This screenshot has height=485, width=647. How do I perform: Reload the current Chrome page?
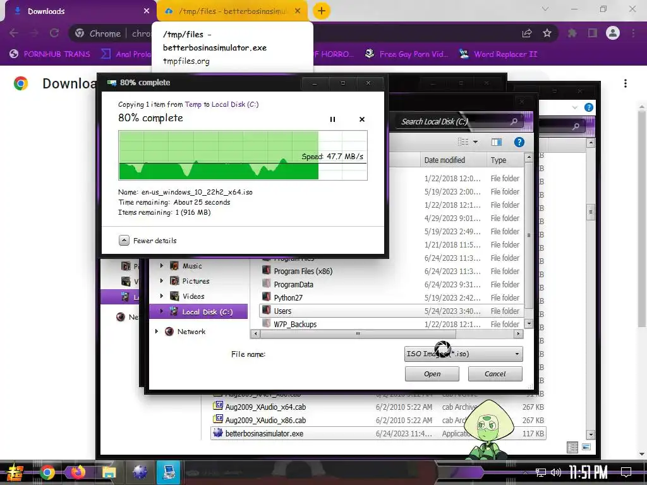pos(54,33)
